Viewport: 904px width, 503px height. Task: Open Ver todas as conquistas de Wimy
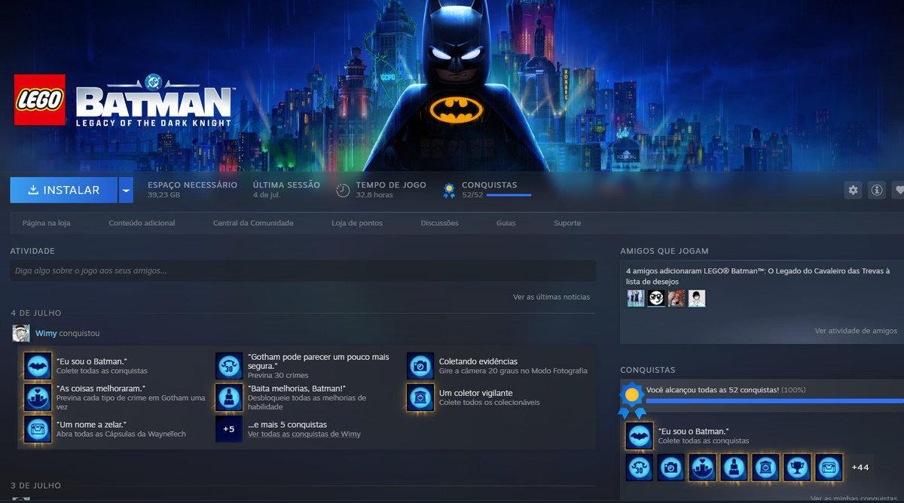[x=304, y=434]
